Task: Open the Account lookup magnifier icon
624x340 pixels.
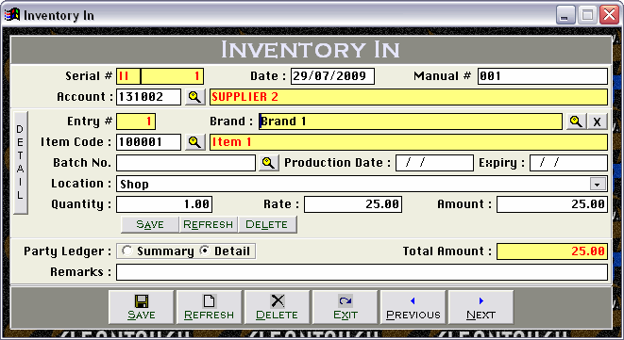Action: (x=195, y=97)
